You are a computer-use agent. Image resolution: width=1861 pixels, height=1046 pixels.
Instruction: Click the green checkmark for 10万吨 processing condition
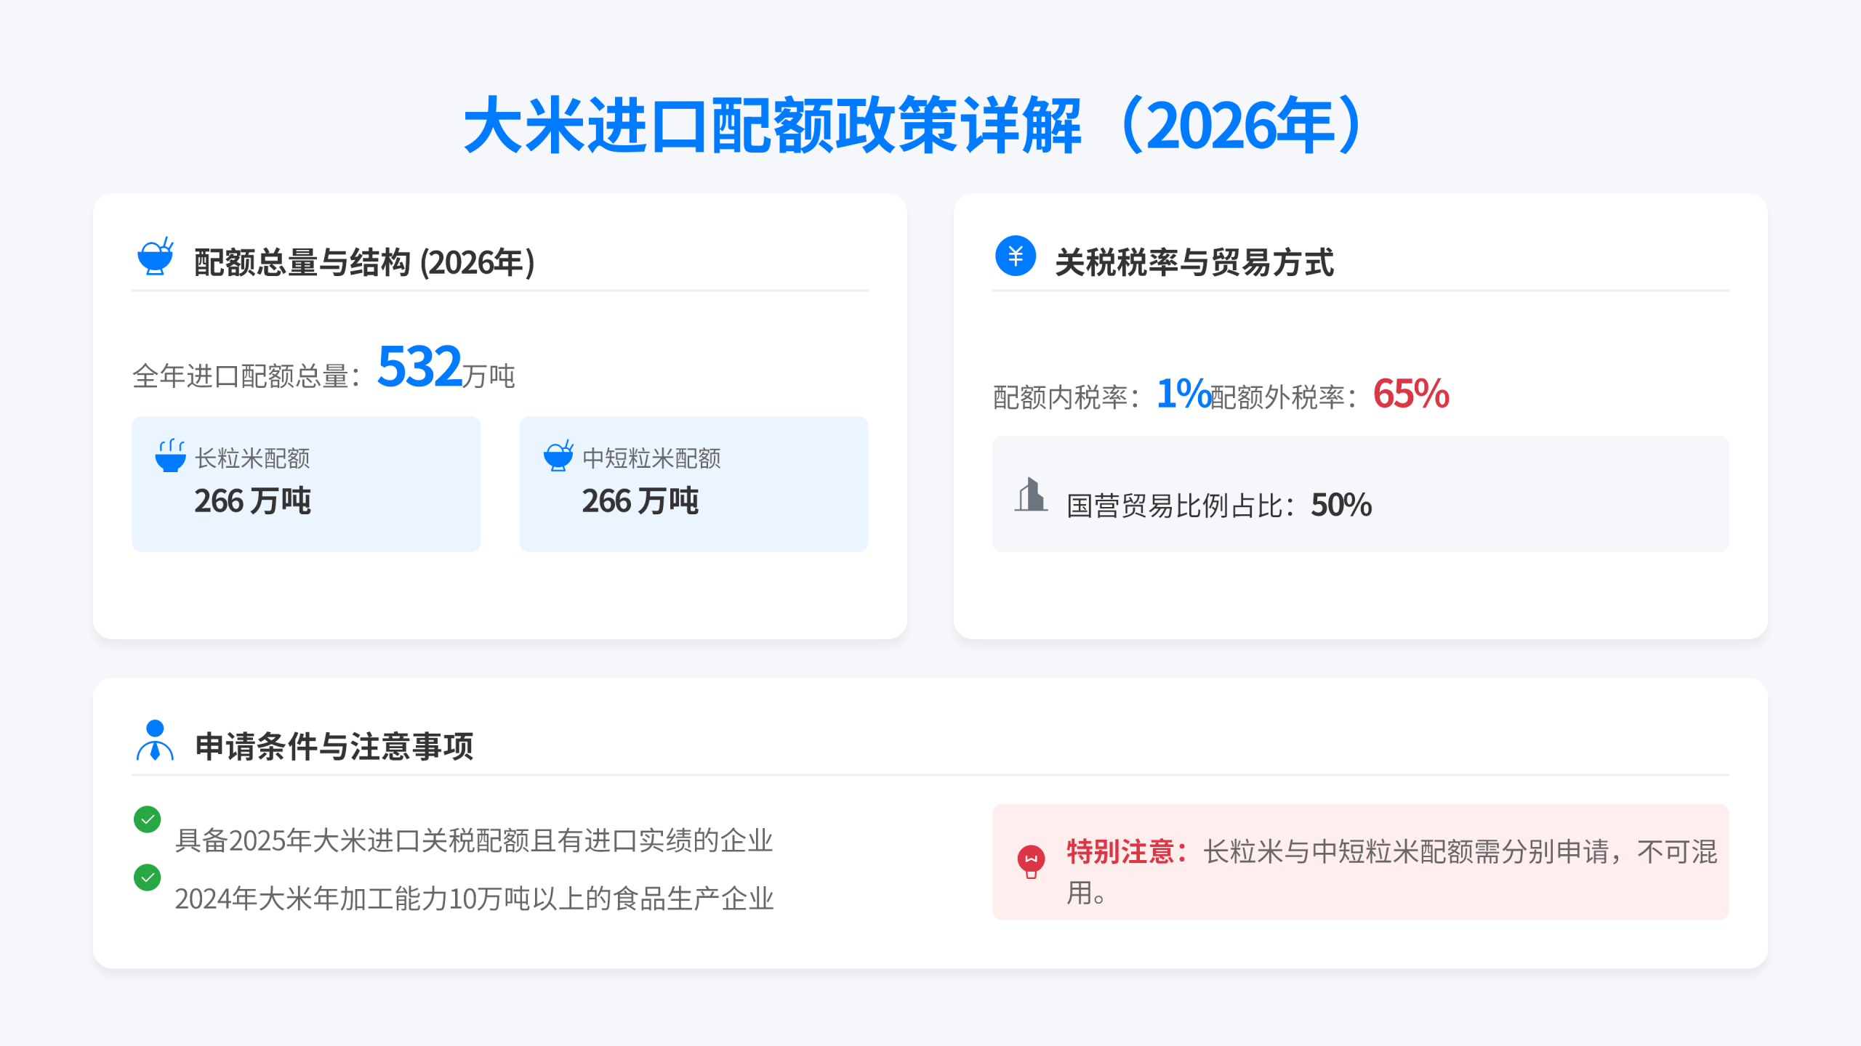pyautogui.click(x=148, y=877)
